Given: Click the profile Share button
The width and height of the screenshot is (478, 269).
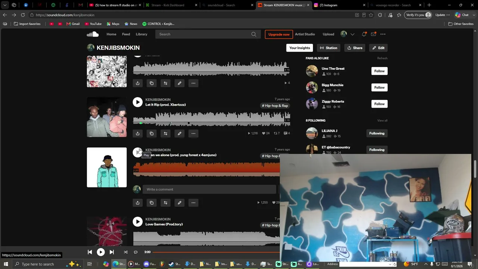Looking at the screenshot, I should click(x=355, y=48).
